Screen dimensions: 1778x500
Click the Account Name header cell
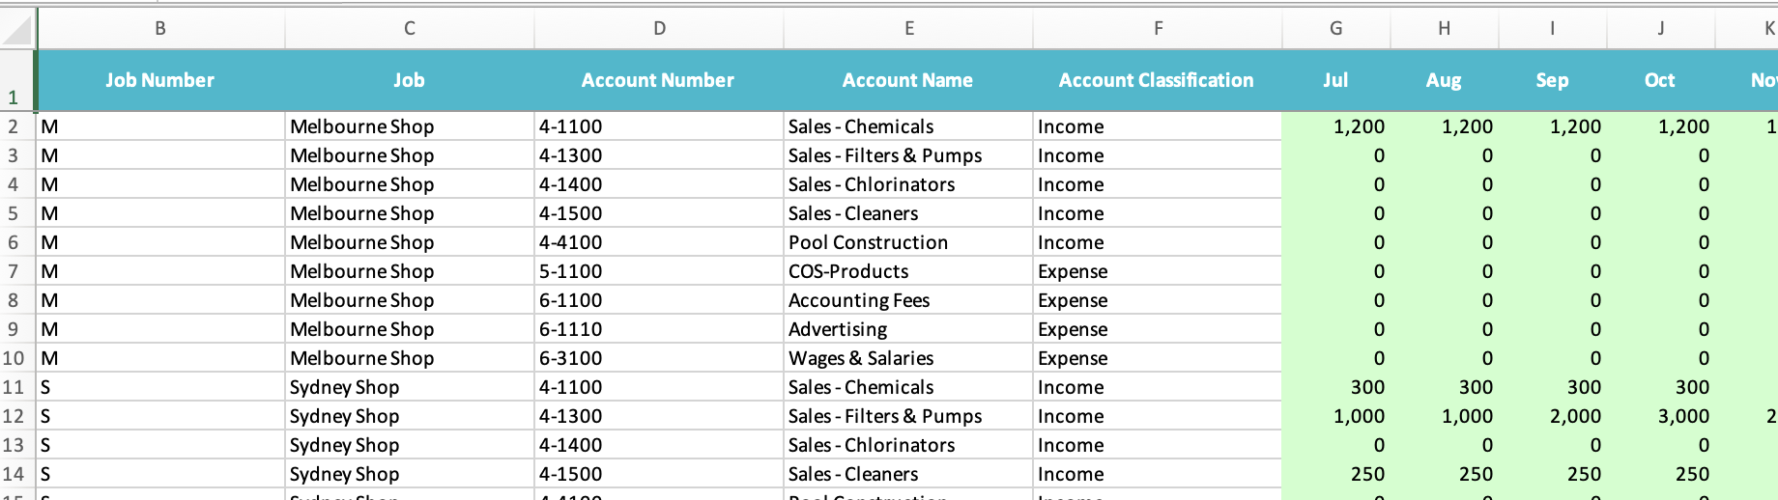tap(908, 80)
